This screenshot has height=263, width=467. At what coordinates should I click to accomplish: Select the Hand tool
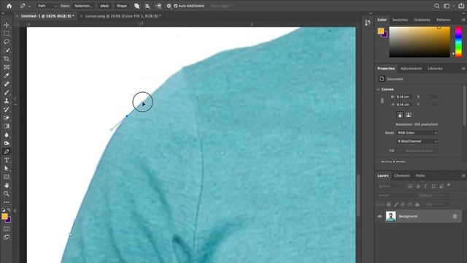(7, 185)
